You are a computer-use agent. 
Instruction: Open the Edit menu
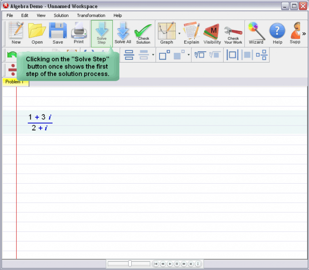[x=25, y=15]
